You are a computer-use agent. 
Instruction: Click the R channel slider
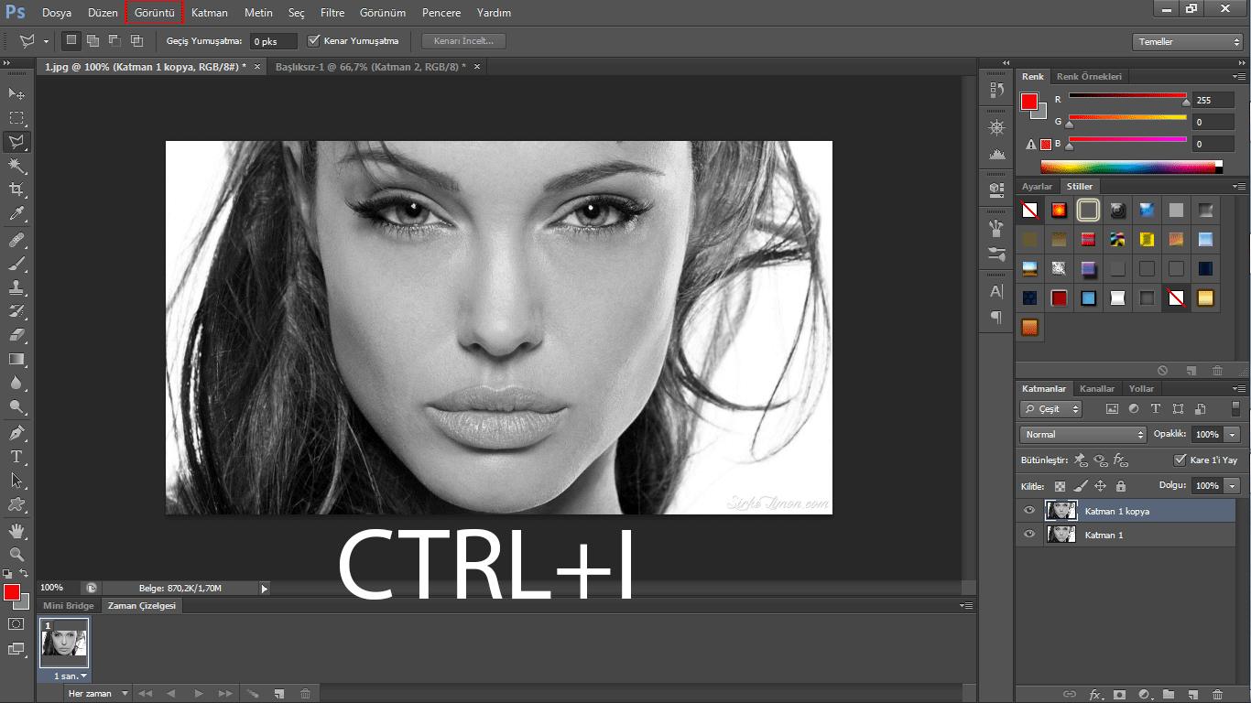(1127, 95)
